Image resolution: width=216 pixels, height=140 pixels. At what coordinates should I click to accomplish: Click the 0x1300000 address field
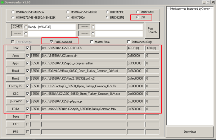(136, 63)
